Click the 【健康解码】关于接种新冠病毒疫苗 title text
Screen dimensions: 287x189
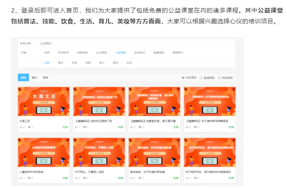(x=207, y=121)
